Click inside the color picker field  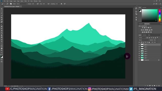pos(150,15)
